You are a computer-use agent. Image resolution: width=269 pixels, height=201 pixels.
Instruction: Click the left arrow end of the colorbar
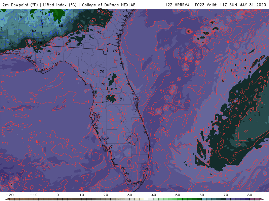tap(7, 199)
